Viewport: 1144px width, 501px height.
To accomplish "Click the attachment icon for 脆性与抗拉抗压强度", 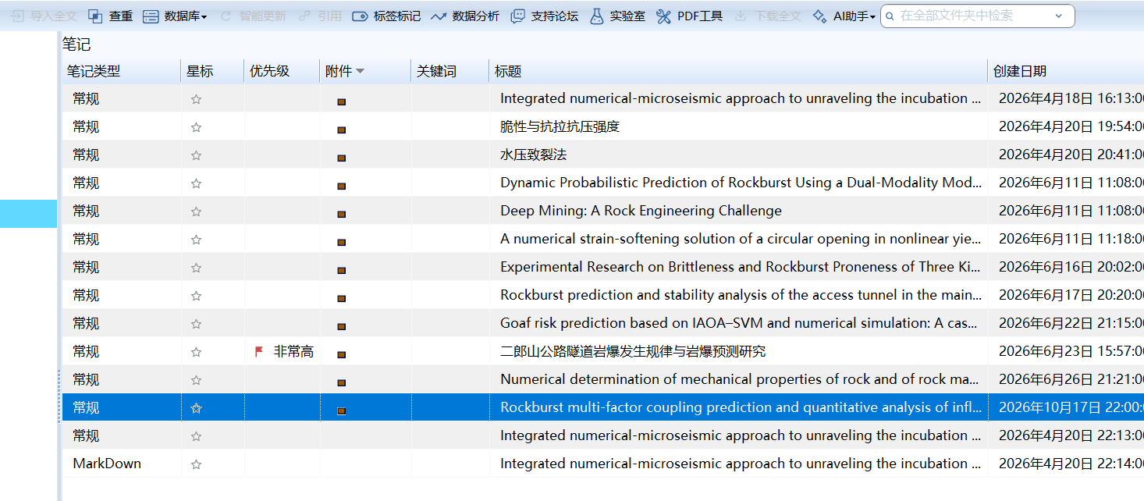I will [341, 130].
